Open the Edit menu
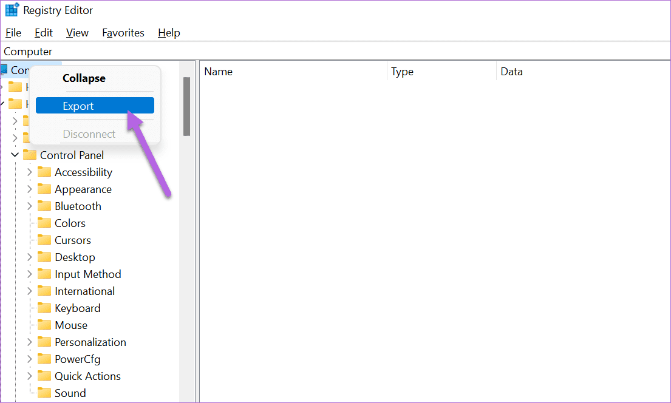 click(44, 33)
